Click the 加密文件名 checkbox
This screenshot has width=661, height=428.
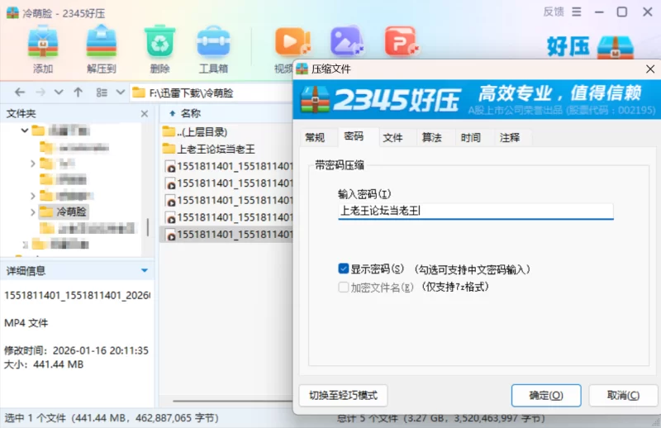343,288
